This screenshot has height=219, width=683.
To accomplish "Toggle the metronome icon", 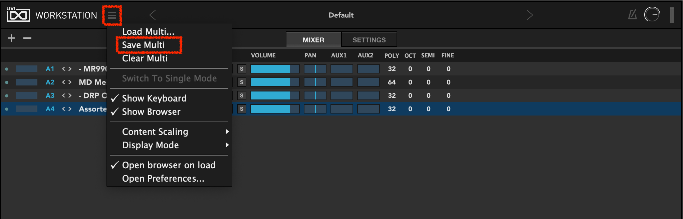I will 632,15.
